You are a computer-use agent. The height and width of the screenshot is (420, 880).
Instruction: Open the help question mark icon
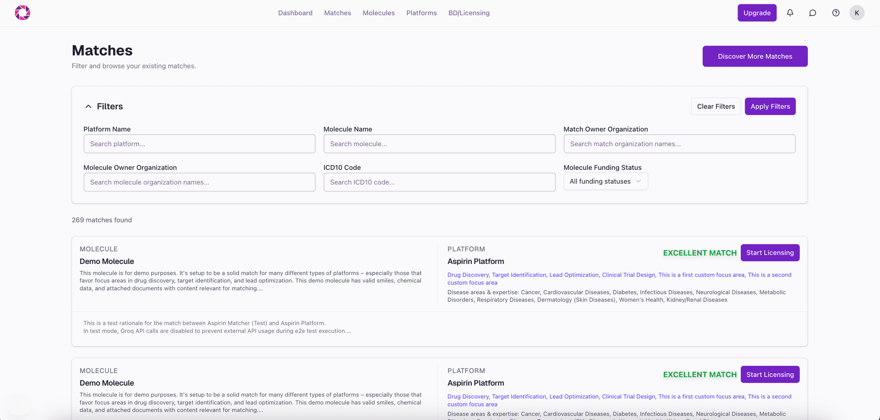click(835, 12)
